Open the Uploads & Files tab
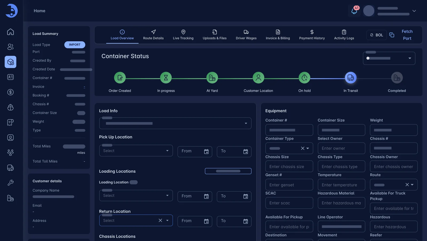The height and width of the screenshot is (241, 427). pyautogui.click(x=215, y=35)
